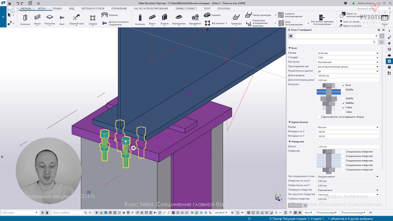Viewport: 393px width, 221px height.
Task: Open the Повернуть отверстия dropdown
Action: point(348,190)
